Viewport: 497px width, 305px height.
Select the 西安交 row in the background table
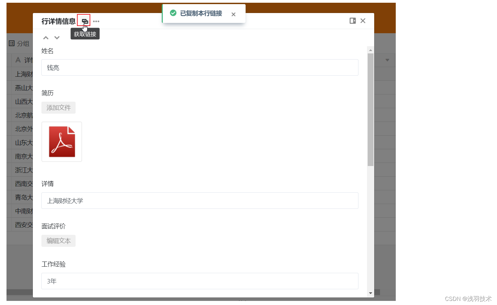coord(24,225)
